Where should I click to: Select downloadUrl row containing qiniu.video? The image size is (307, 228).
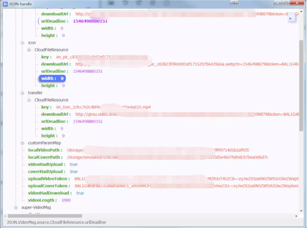coord(170,114)
